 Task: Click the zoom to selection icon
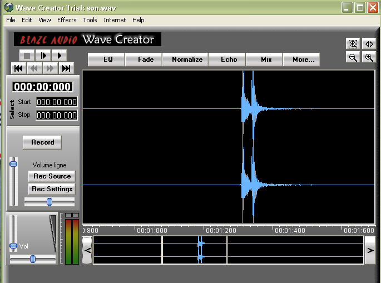coord(353,44)
